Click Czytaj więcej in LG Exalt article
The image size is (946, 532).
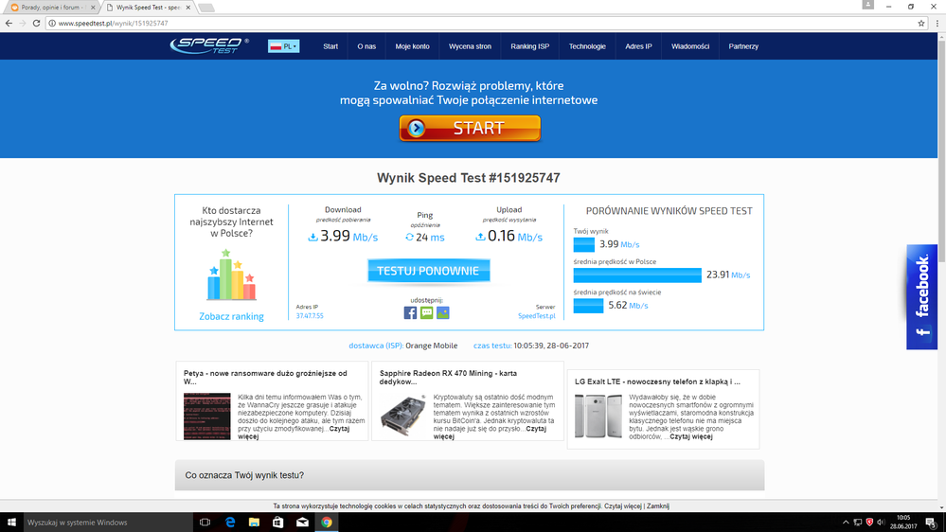point(691,436)
